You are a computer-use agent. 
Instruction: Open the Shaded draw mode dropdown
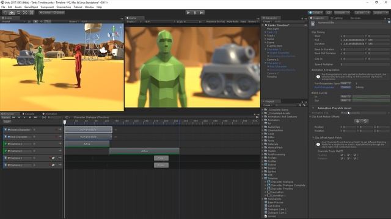pos(13,22)
